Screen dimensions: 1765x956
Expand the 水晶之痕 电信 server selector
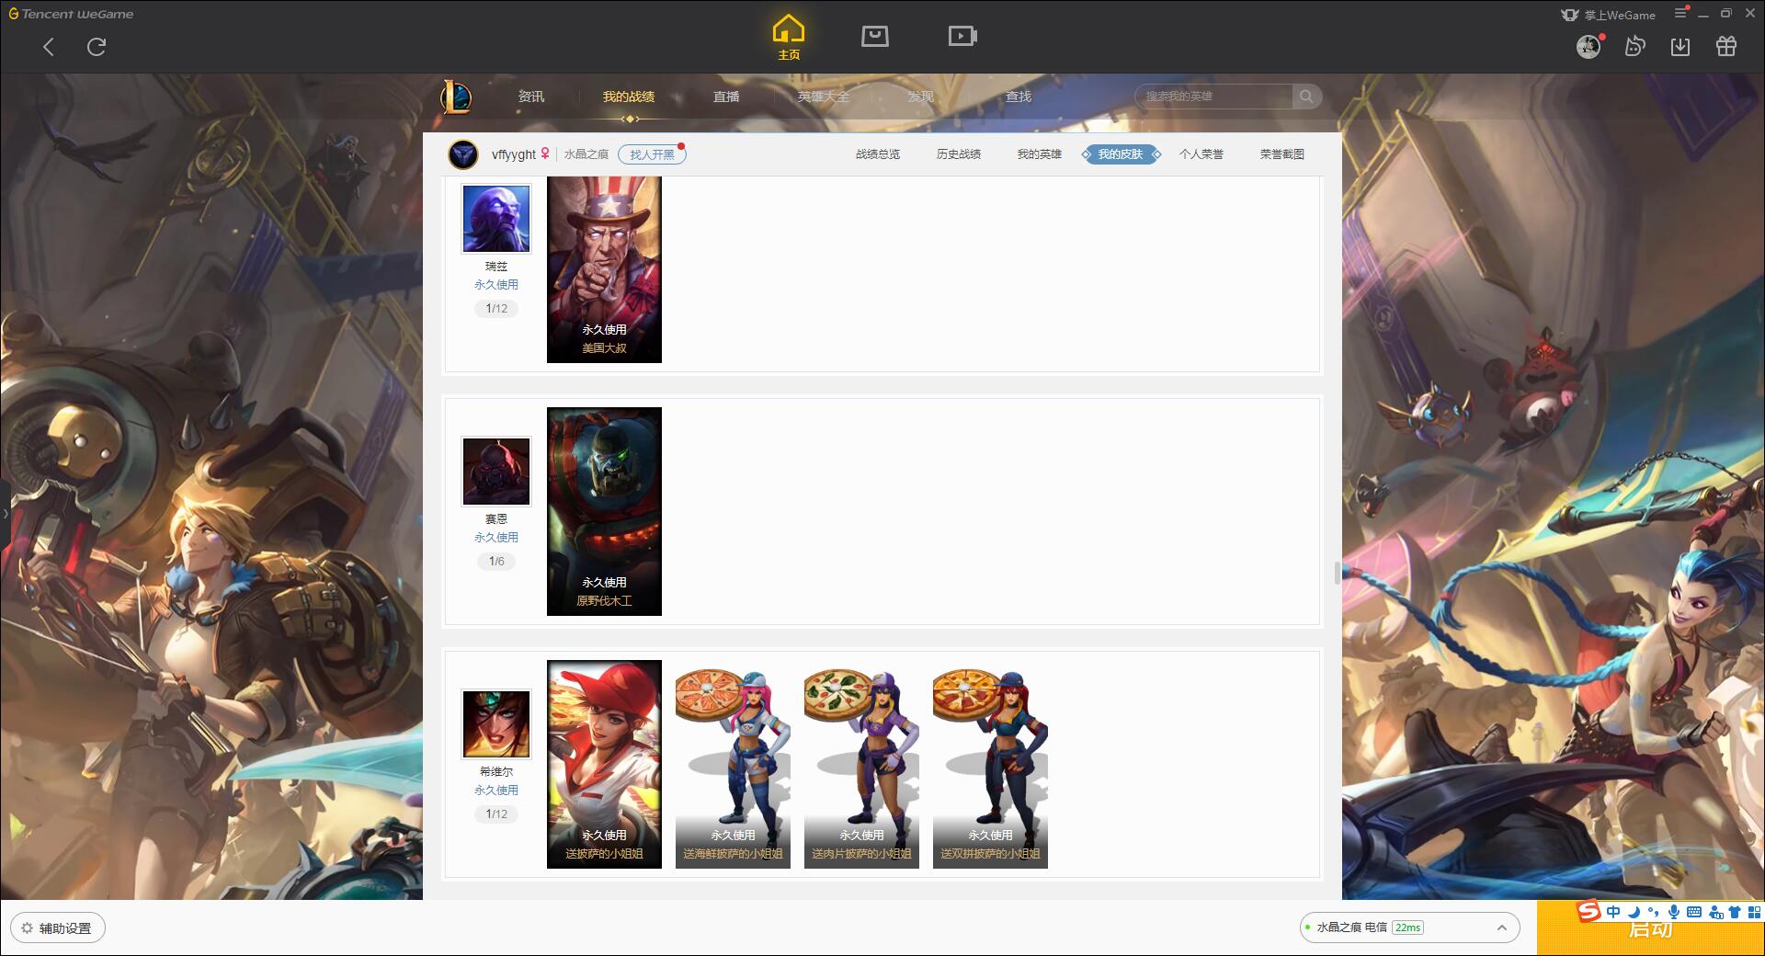pyautogui.click(x=1408, y=928)
